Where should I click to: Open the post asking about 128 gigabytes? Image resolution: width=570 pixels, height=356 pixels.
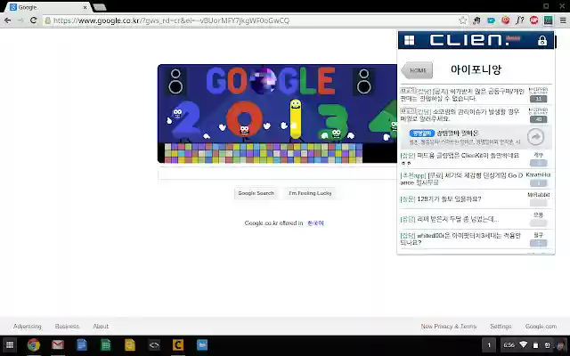(441, 199)
